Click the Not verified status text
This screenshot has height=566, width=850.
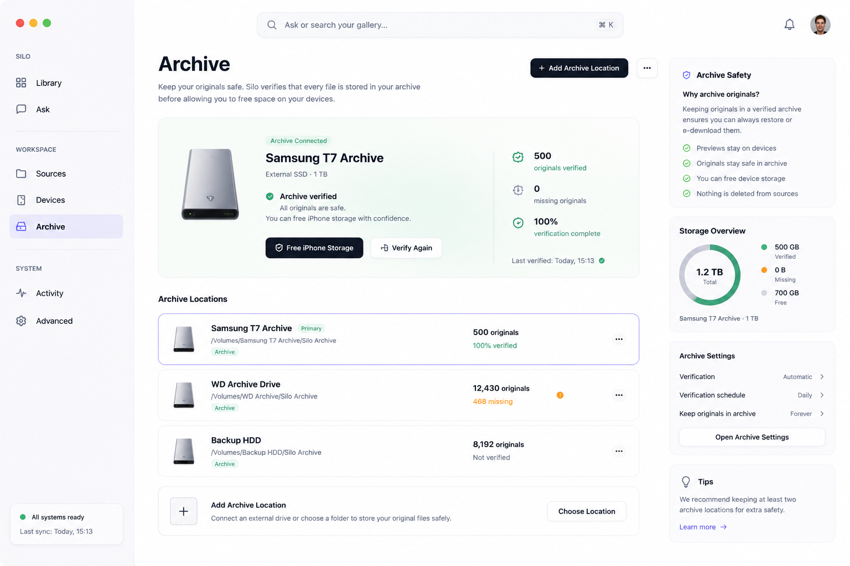click(491, 458)
